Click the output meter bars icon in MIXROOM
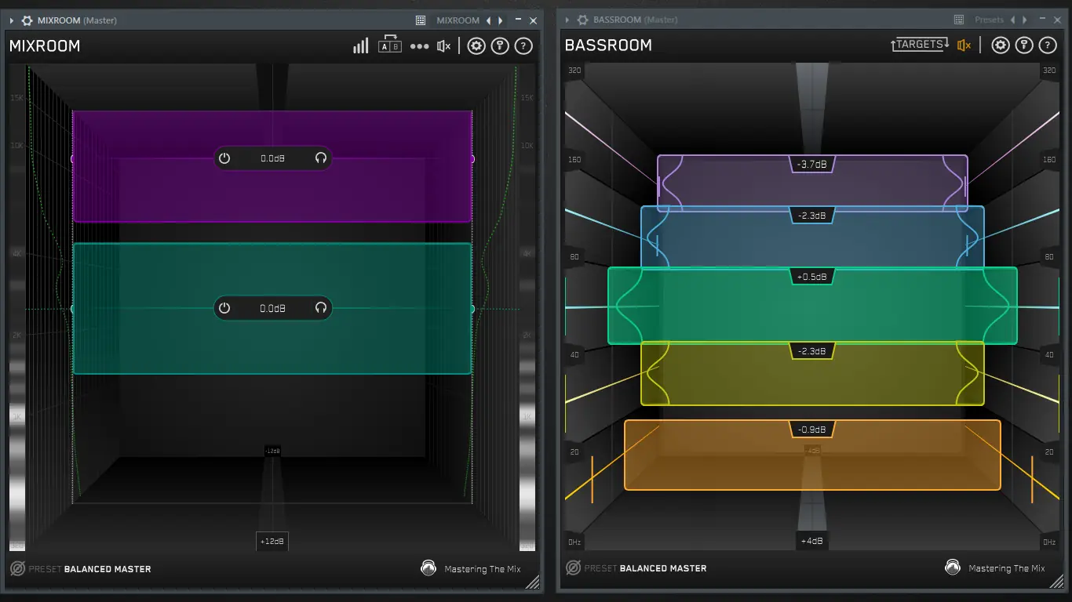The width and height of the screenshot is (1072, 602). [360, 45]
